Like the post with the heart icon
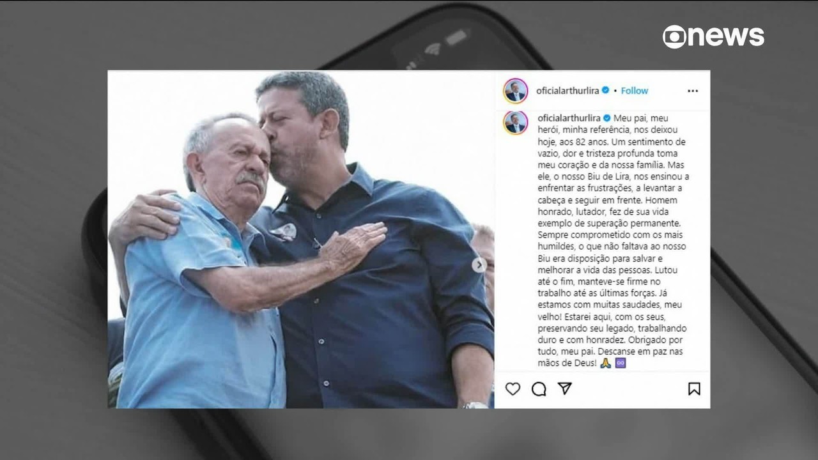Image resolution: width=818 pixels, height=460 pixels. click(513, 389)
